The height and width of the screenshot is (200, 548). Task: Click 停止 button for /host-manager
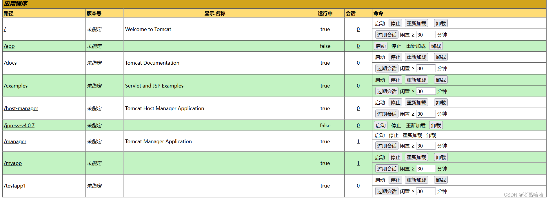pyautogui.click(x=395, y=103)
